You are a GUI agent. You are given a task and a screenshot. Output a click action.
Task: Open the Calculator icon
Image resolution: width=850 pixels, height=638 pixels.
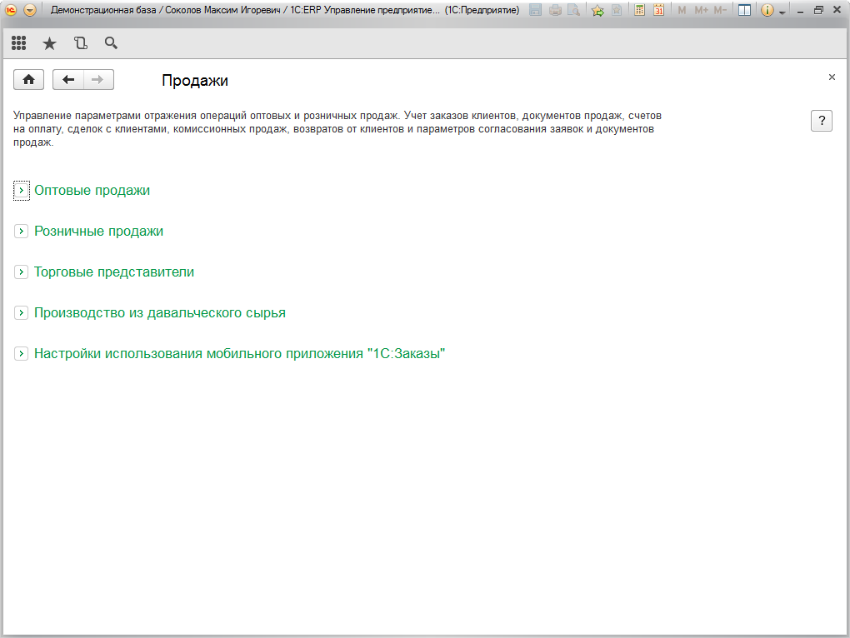(x=640, y=10)
